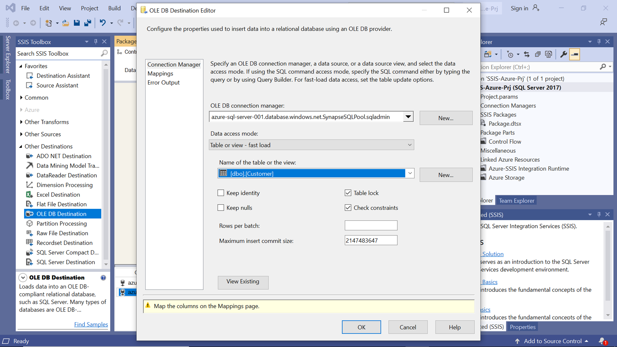617x347 pixels.
Task: Click the Save All toolbar icon
Action: pos(88,23)
